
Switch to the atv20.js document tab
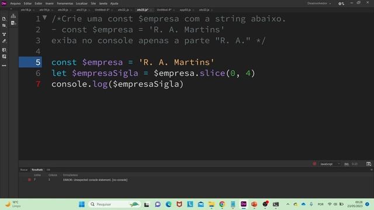point(63,10)
